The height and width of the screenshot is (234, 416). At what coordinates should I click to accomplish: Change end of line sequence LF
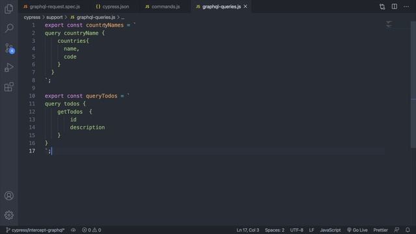click(311, 230)
